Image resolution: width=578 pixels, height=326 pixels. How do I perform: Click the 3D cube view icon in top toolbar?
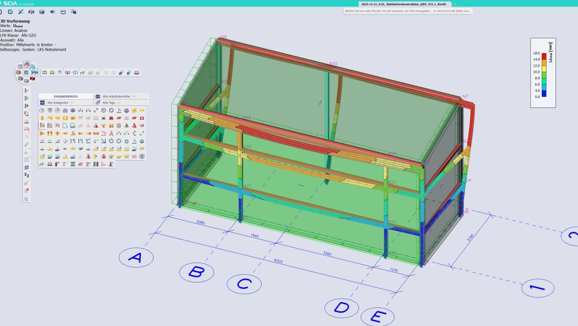tap(42, 11)
